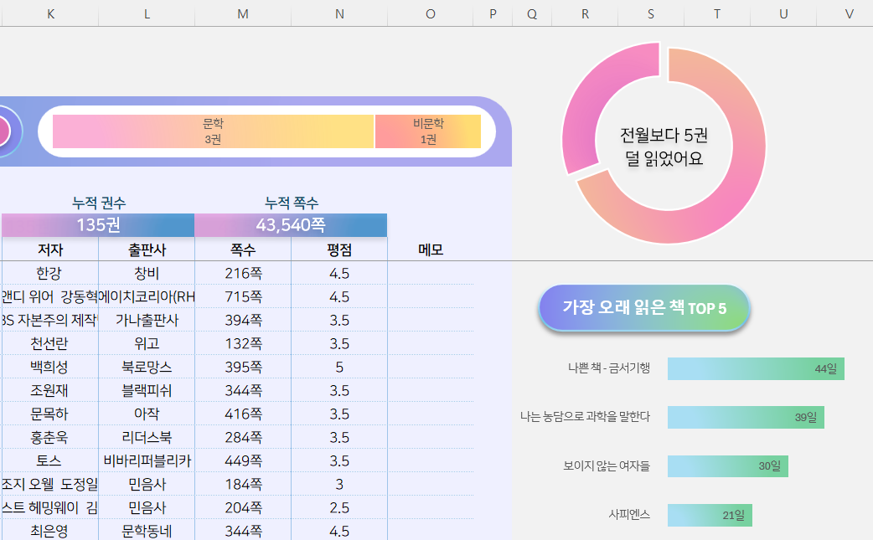Select column header S
Viewport: 873px width, 540px height.
(651, 14)
